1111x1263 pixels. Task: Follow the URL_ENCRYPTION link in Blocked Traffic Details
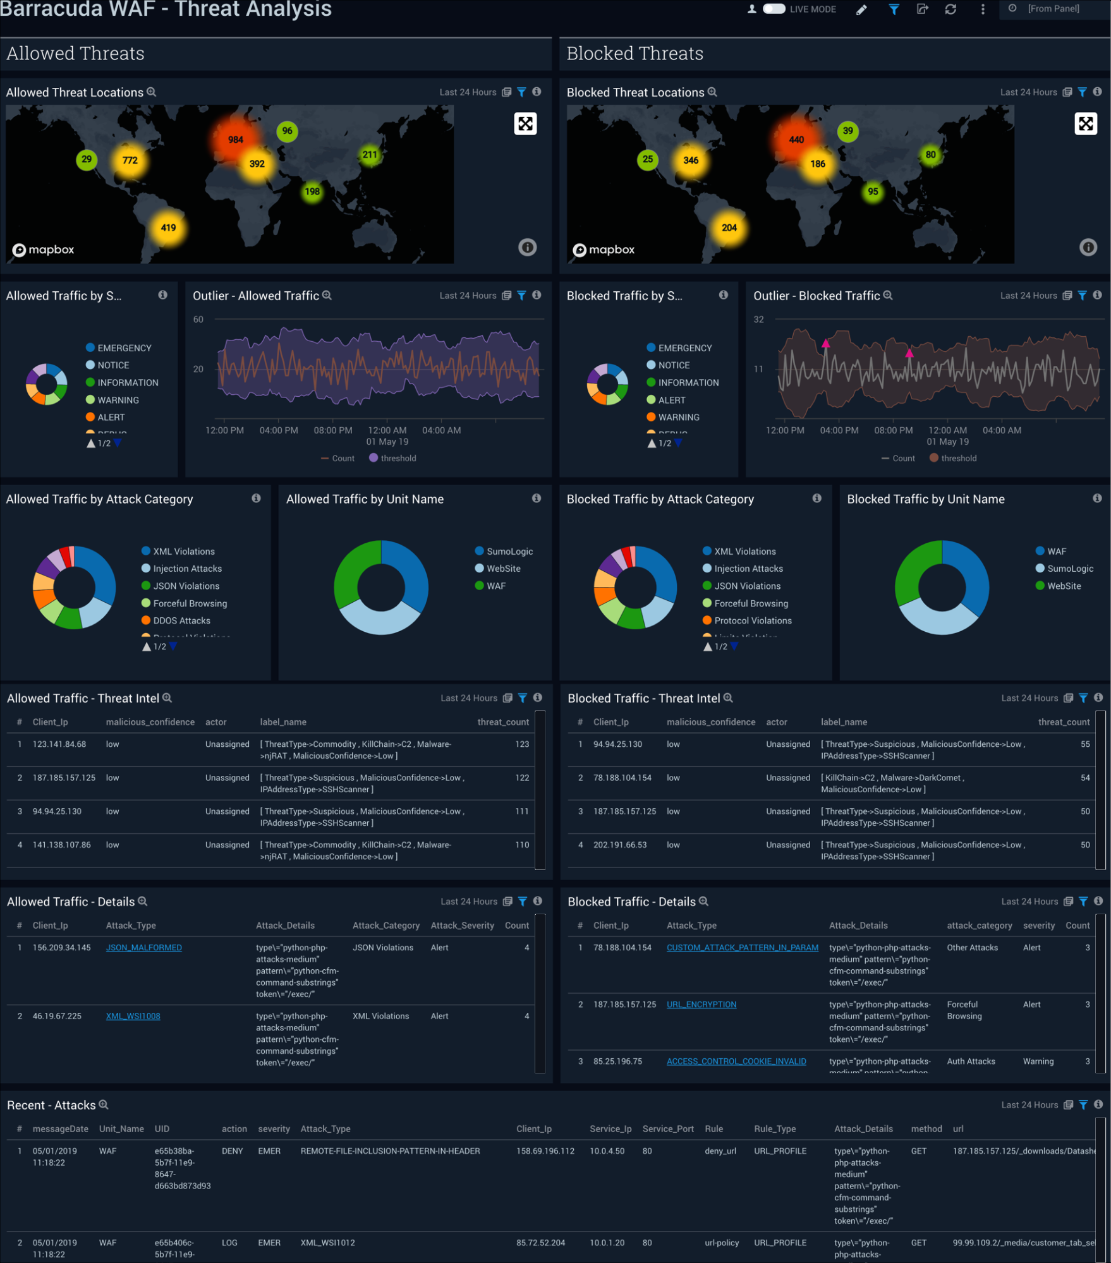(701, 1004)
